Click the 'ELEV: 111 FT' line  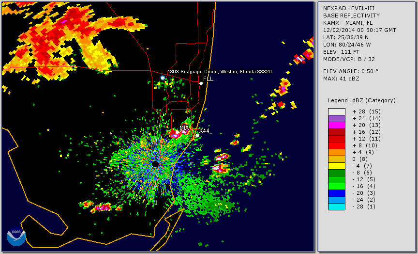(341, 52)
